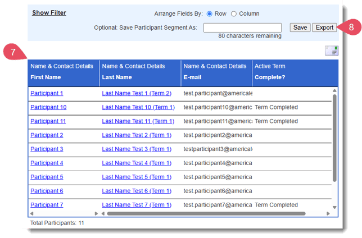362x238 pixels.
Task: Click the scroll right arrow of table
Action: [328, 214]
